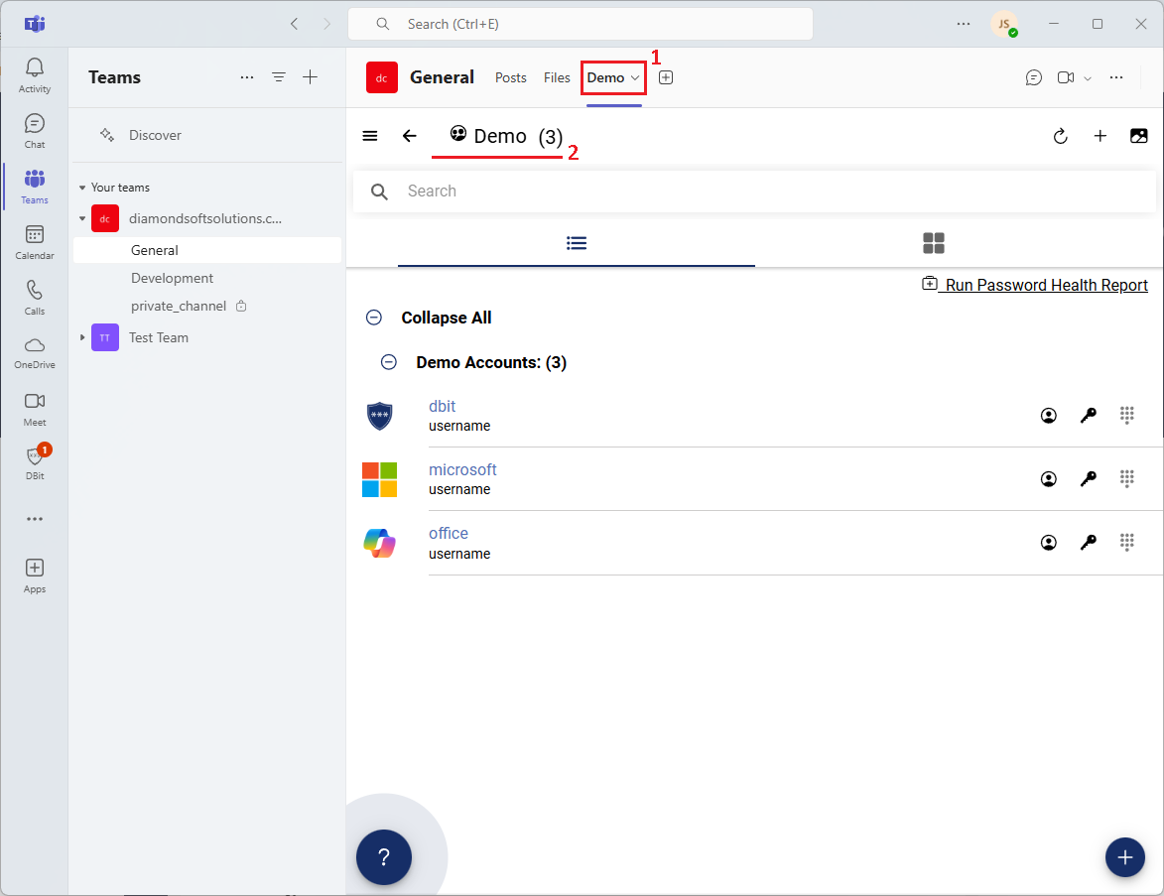Collapse the Demo Accounts group
Image resolution: width=1164 pixels, height=896 pixels.
(388, 362)
